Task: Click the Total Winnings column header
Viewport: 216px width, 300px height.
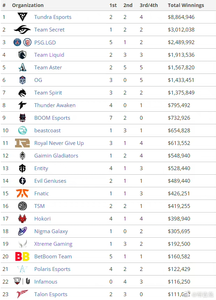Action: point(186,5)
